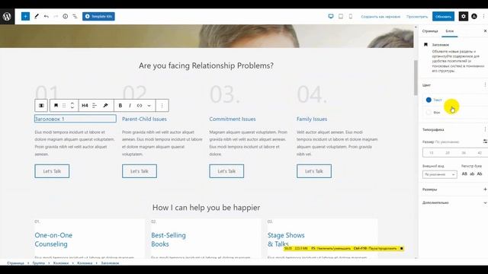
Task: Open the text color swatch
Action: (429, 100)
